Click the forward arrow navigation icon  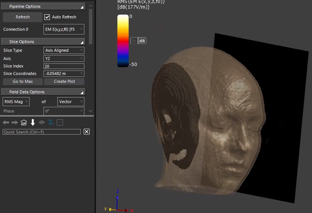[15, 122]
